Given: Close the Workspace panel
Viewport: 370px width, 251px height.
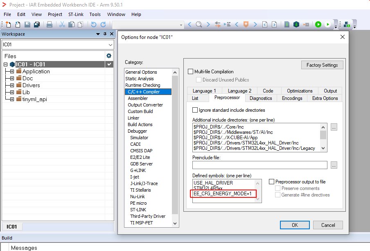Looking at the screenshot, I should [x=112, y=34].
